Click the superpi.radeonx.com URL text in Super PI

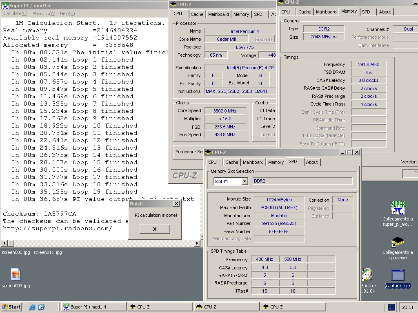[x=57, y=229]
